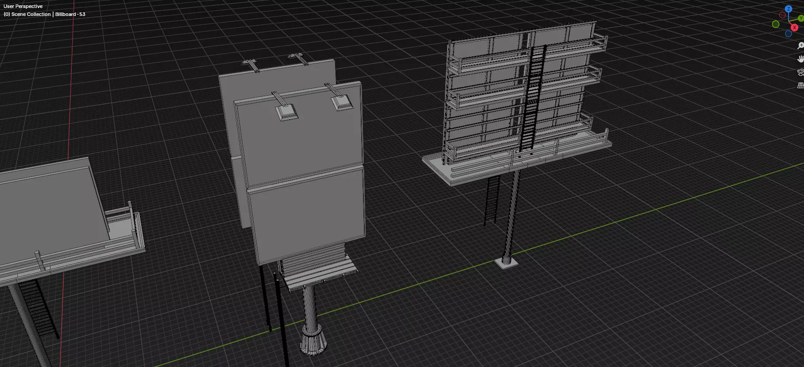Click the zoom magnifier viewport icon
This screenshot has width=804, height=367.
point(800,46)
